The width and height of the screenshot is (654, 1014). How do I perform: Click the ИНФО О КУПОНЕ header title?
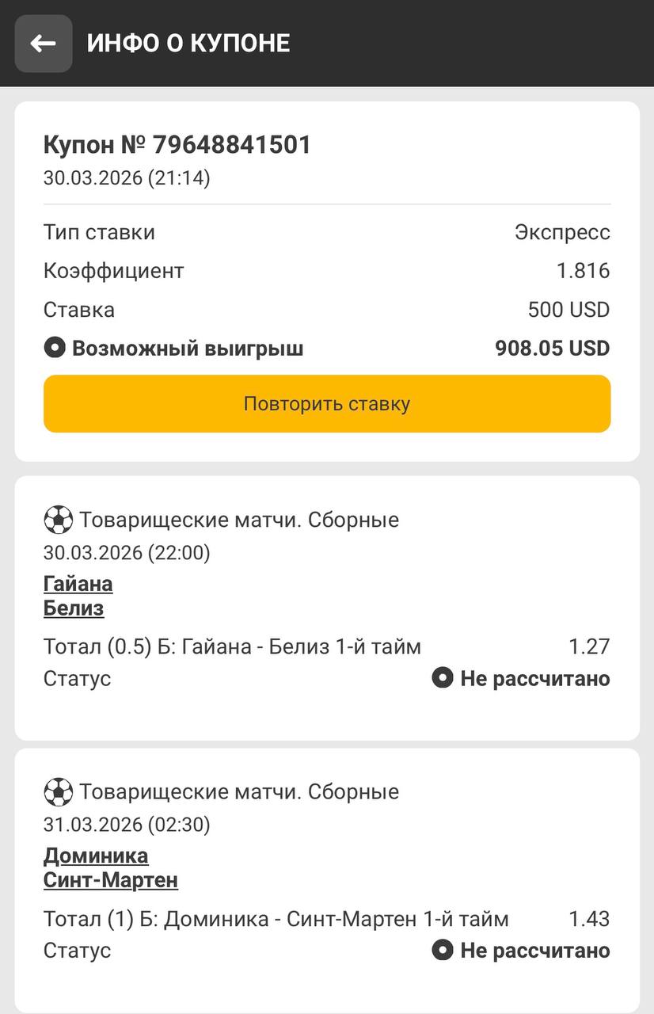click(x=188, y=43)
